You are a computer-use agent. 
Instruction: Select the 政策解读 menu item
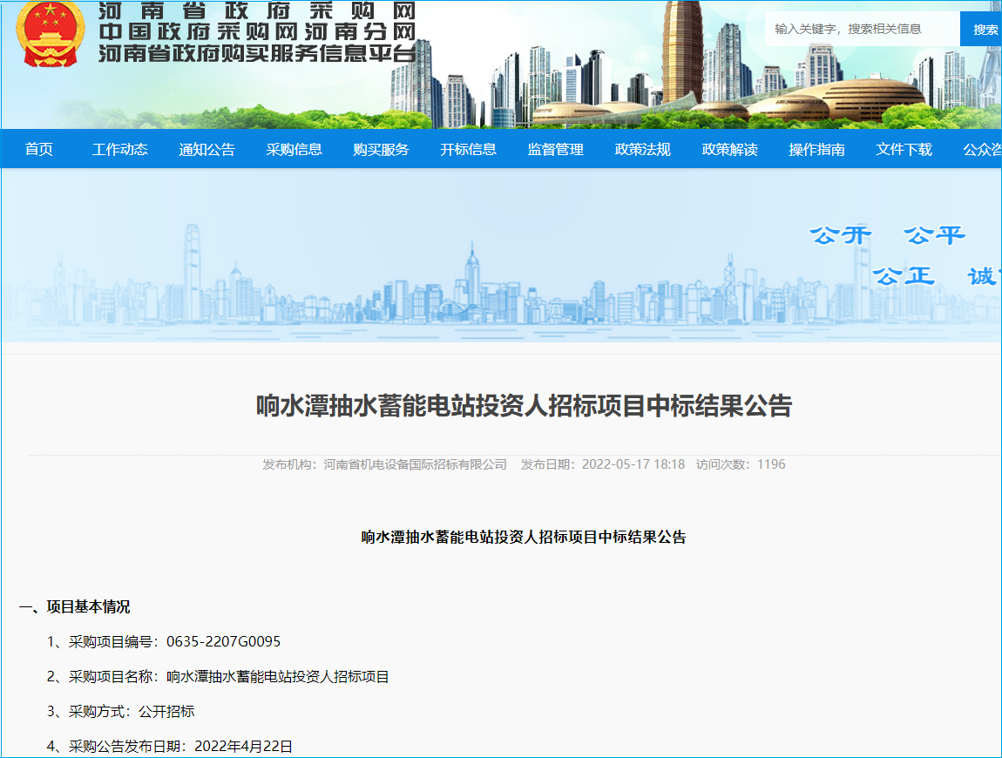730,150
